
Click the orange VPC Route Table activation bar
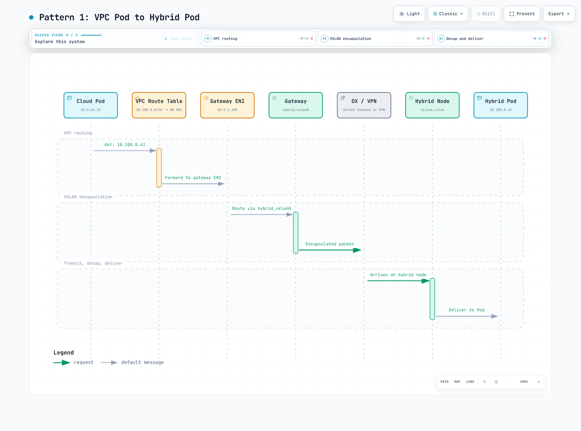click(159, 167)
